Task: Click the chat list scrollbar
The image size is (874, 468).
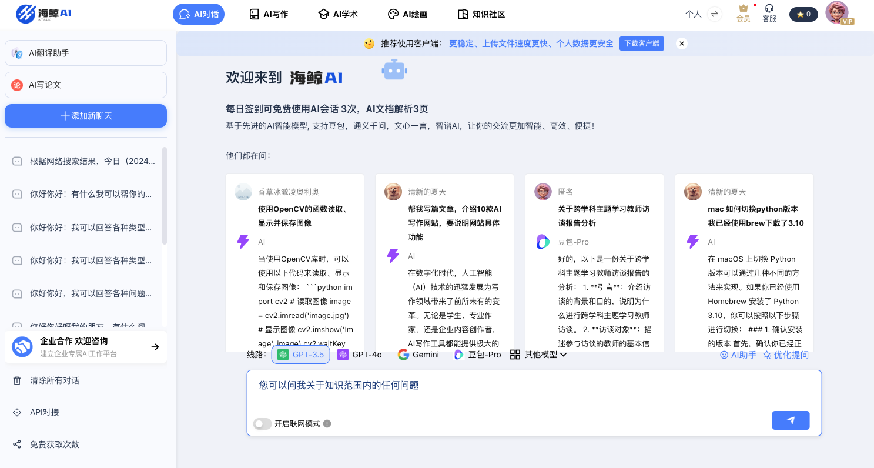Action: click(x=165, y=196)
